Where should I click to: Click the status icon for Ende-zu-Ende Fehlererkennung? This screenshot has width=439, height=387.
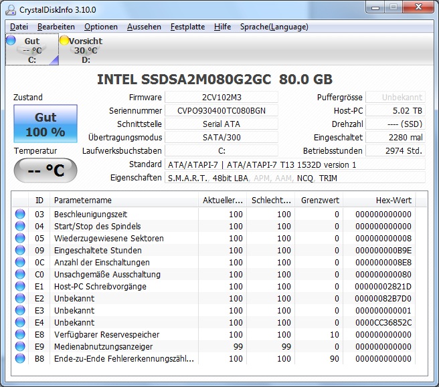(x=20, y=358)
